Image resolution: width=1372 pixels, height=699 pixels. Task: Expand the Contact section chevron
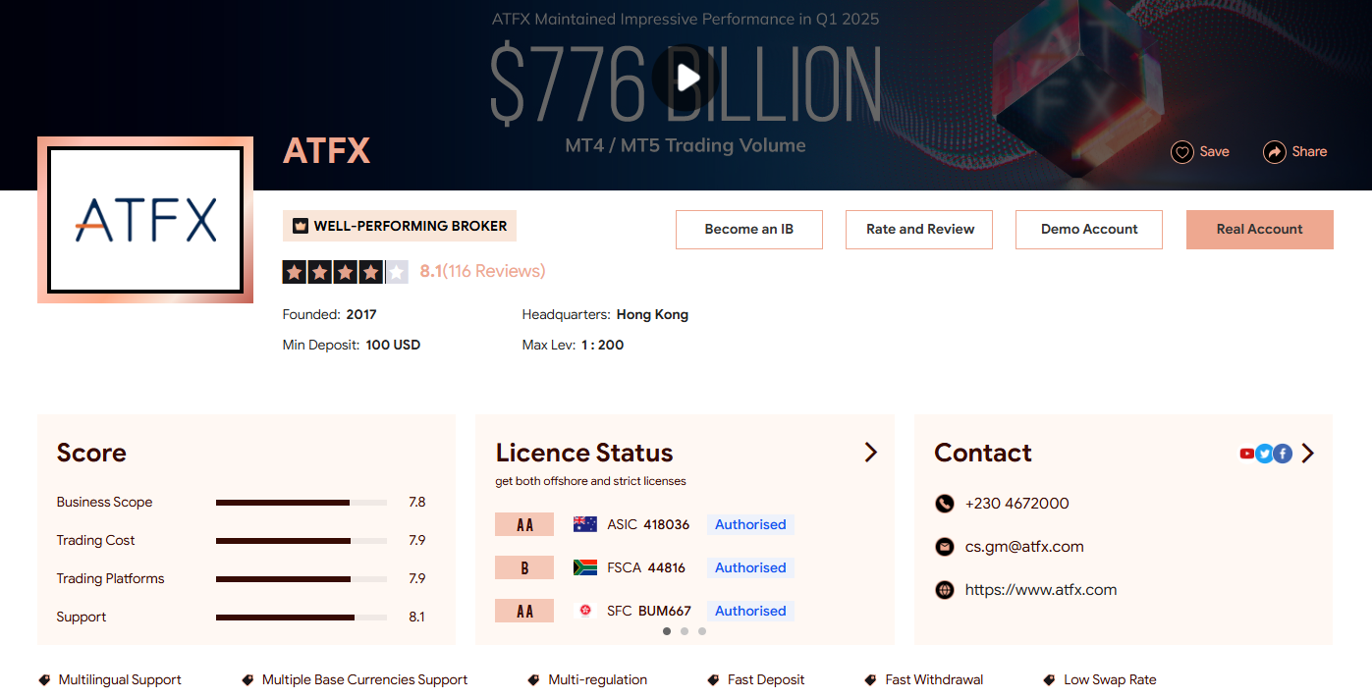tap(1307, 453)
